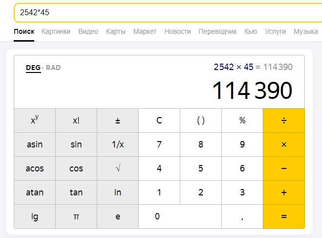Click digit 2 on the keypad
Screen dimensions: 322x238
tap(201, 192)
